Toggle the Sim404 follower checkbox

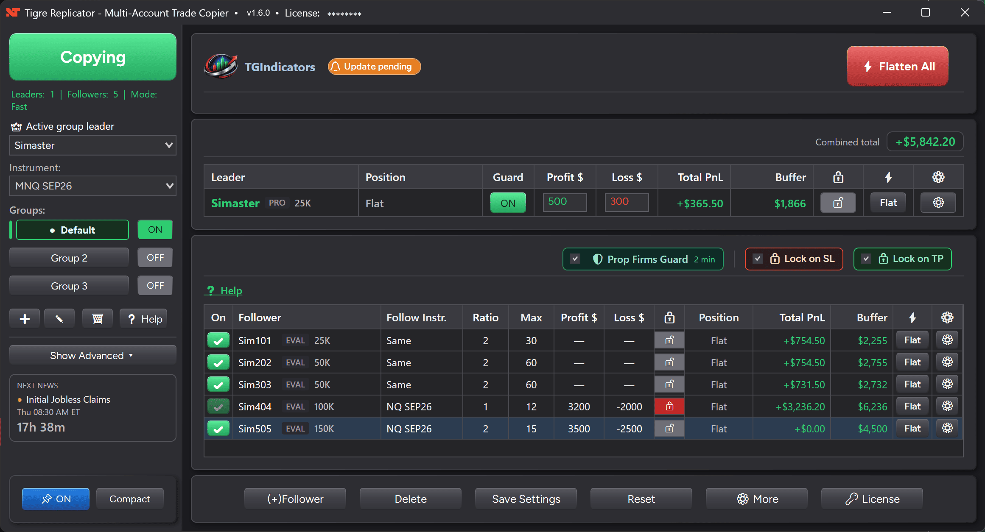218,407
